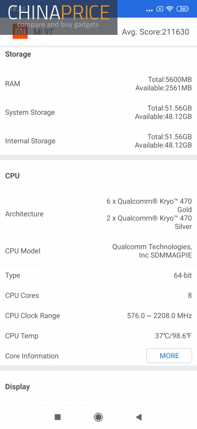The width and height of the screenshot is (197, 429).
Task: Open MORE core information button
Action: [x=169, y=356]
